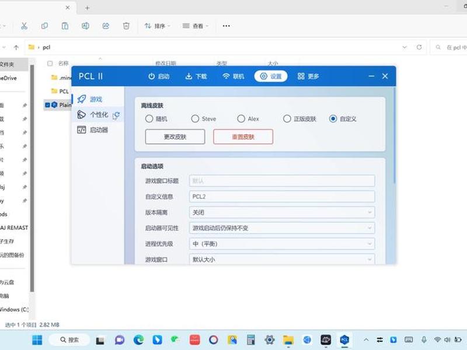Open the three-dot more options in Explorer
467x350 pixels.
coord(226,26)
